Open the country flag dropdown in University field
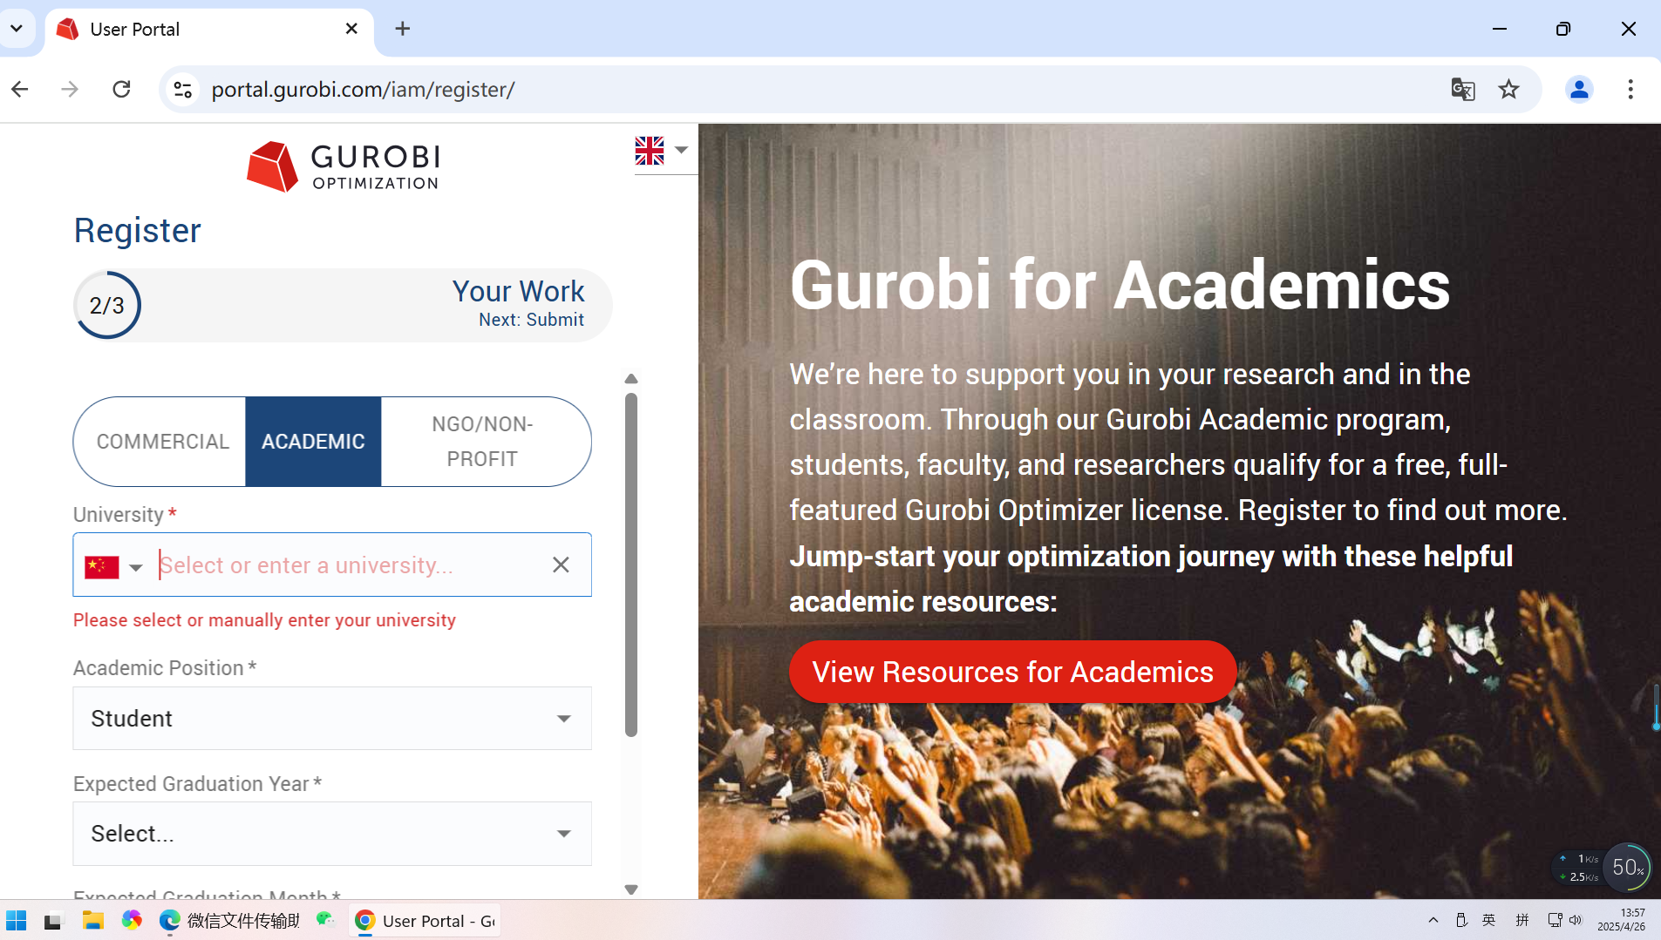The height and width of the screenshot is (940, 1661). [x=113, y=567]
